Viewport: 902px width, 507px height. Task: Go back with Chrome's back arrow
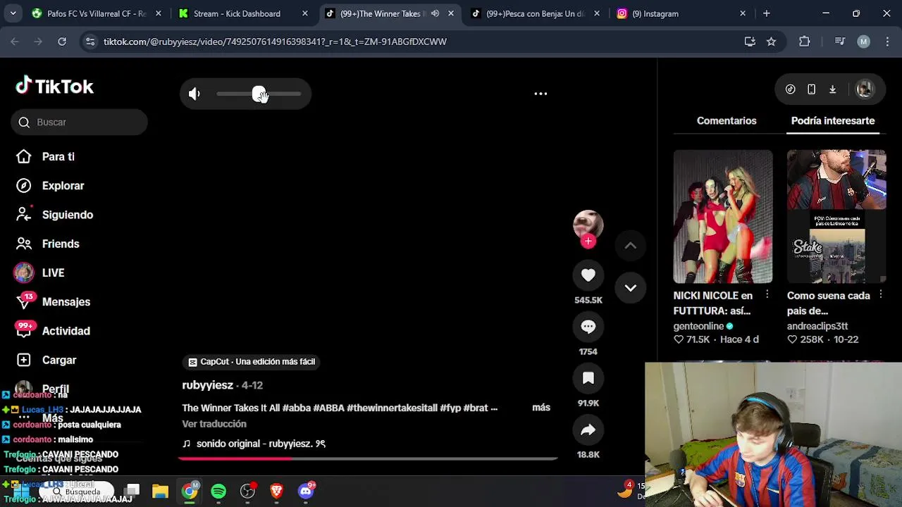click(15, 42)
